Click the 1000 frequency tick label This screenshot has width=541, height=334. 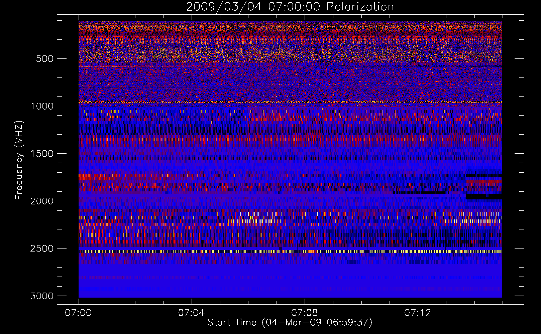pyautogui.click(x=42, y=106)
